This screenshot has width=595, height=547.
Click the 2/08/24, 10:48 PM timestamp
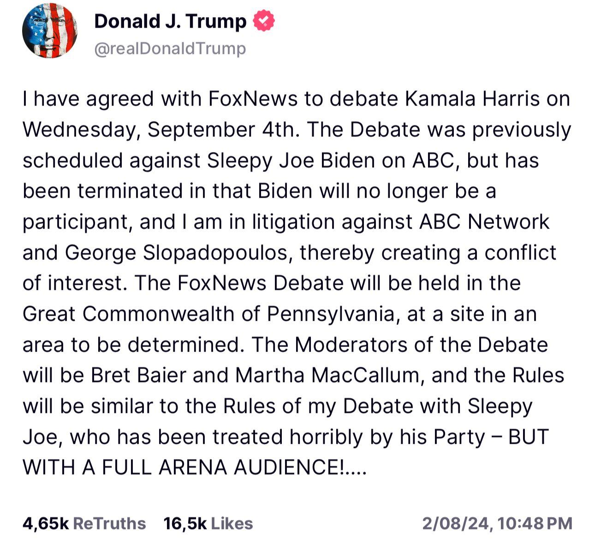click(x=497, y=523)
